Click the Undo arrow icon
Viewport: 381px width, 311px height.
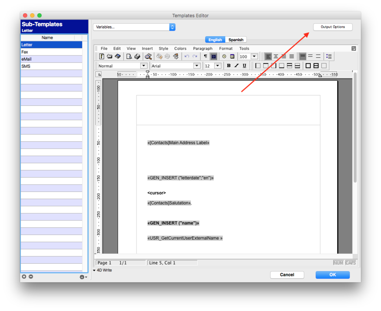coord(186,57)
